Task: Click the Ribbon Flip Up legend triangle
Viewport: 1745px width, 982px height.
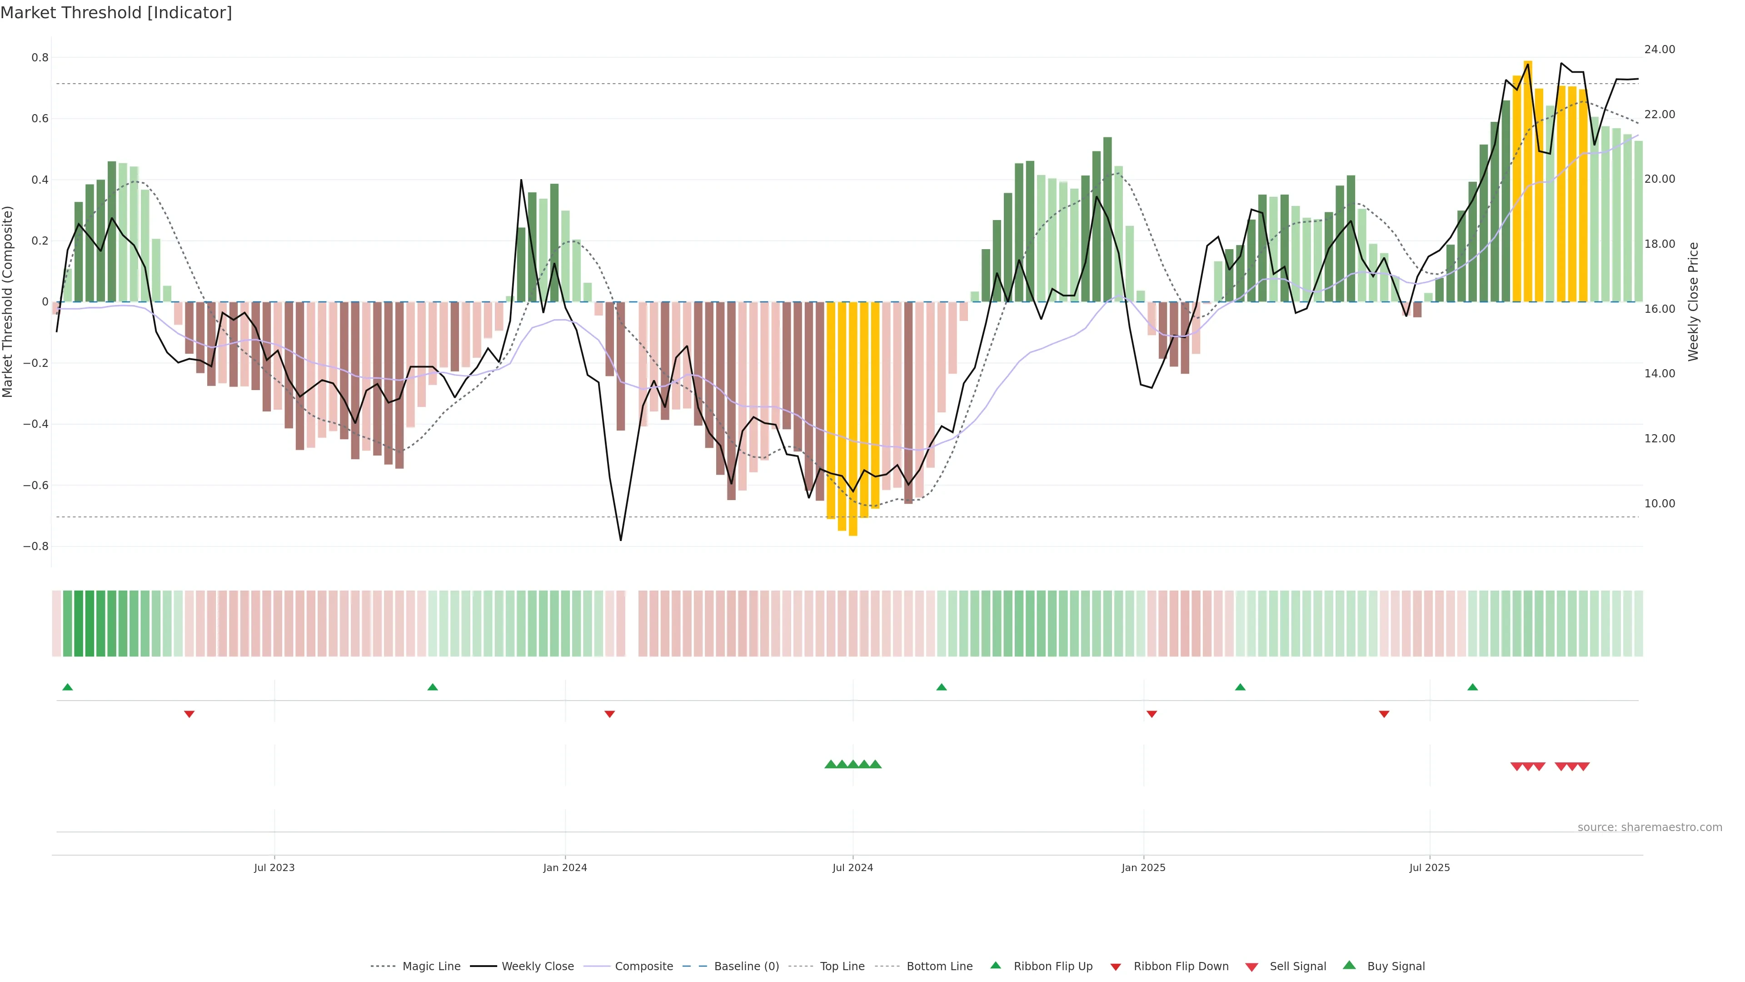Action: tap(995, 965)
